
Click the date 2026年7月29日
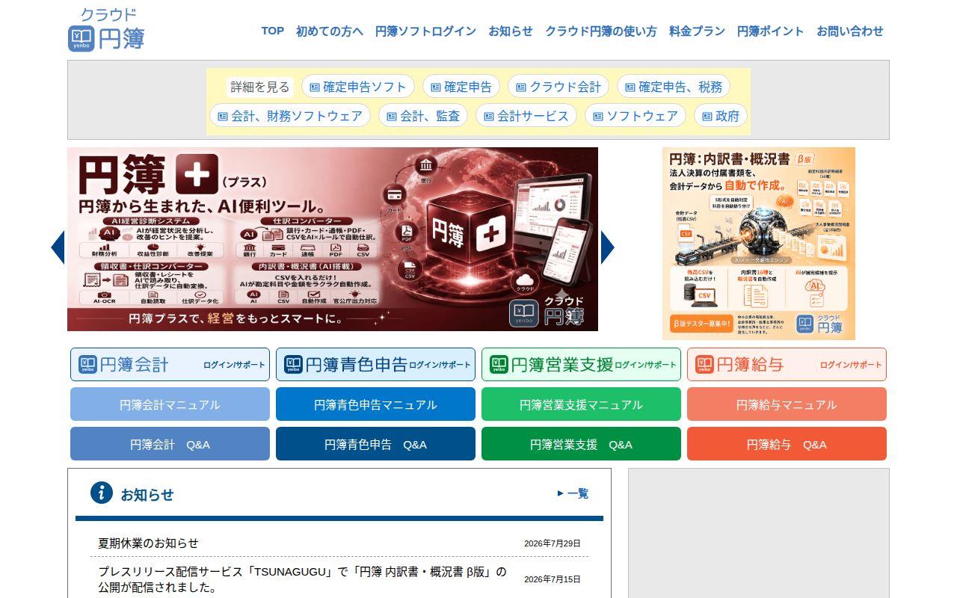point(552,543)
